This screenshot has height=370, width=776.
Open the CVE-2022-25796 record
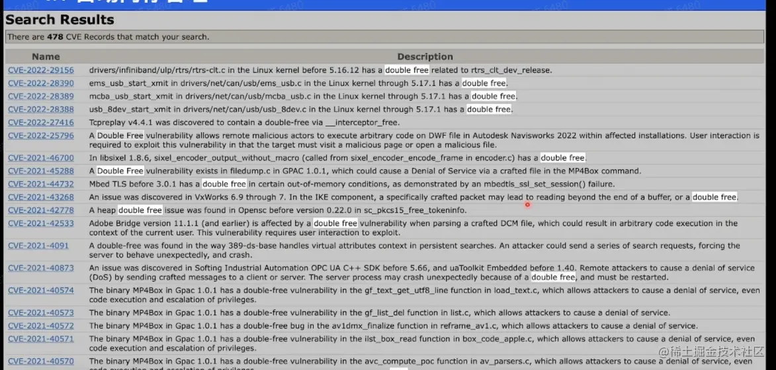(40, 135)
